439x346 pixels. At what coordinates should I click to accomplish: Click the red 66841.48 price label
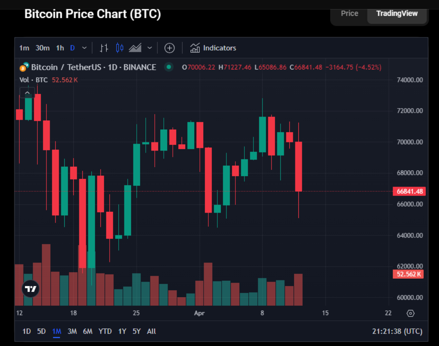409,191
